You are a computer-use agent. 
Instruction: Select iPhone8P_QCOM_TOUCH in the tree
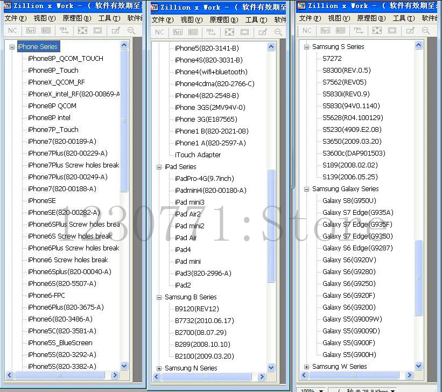65,59
